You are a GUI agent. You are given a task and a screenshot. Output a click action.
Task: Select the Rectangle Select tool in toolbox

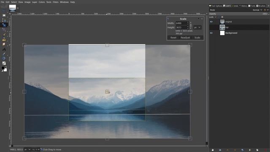click(4, 16)
